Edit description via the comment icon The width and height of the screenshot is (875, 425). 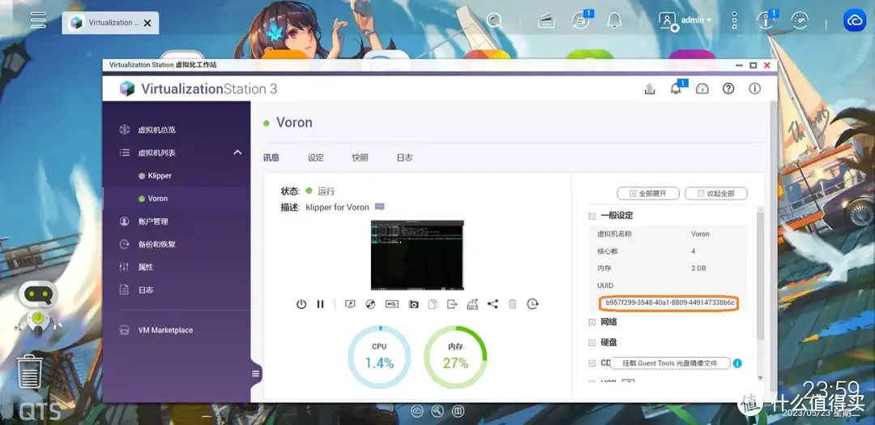click(x=380, y=207)
